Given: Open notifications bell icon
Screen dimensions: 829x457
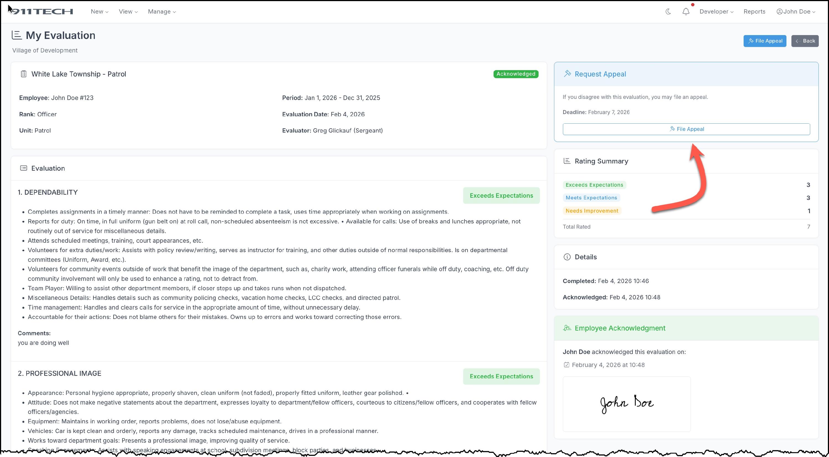Looking at the screenshot, I should coord(686,12).
